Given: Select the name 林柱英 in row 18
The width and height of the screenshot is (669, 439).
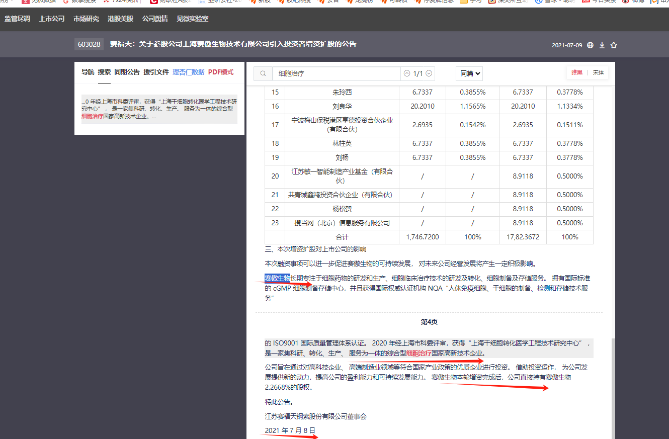Looking at the screenshot, I should [x=342, y=143].
